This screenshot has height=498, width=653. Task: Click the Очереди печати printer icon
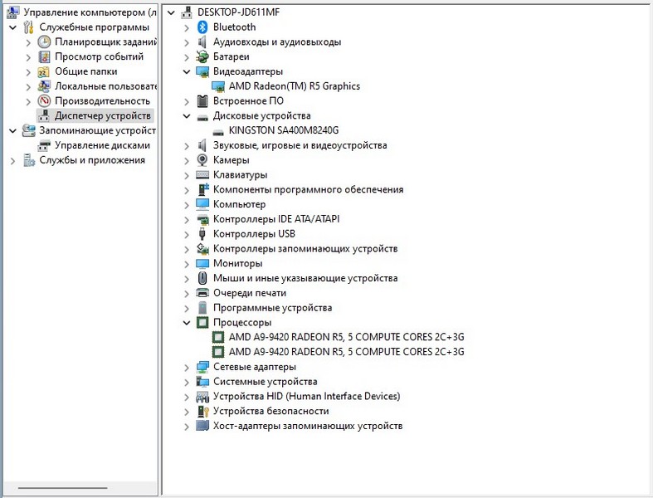202,293
